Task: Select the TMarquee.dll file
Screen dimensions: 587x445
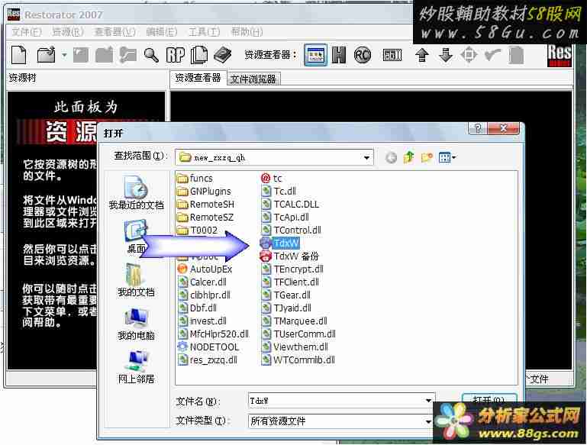Action: tap(294, 321)
